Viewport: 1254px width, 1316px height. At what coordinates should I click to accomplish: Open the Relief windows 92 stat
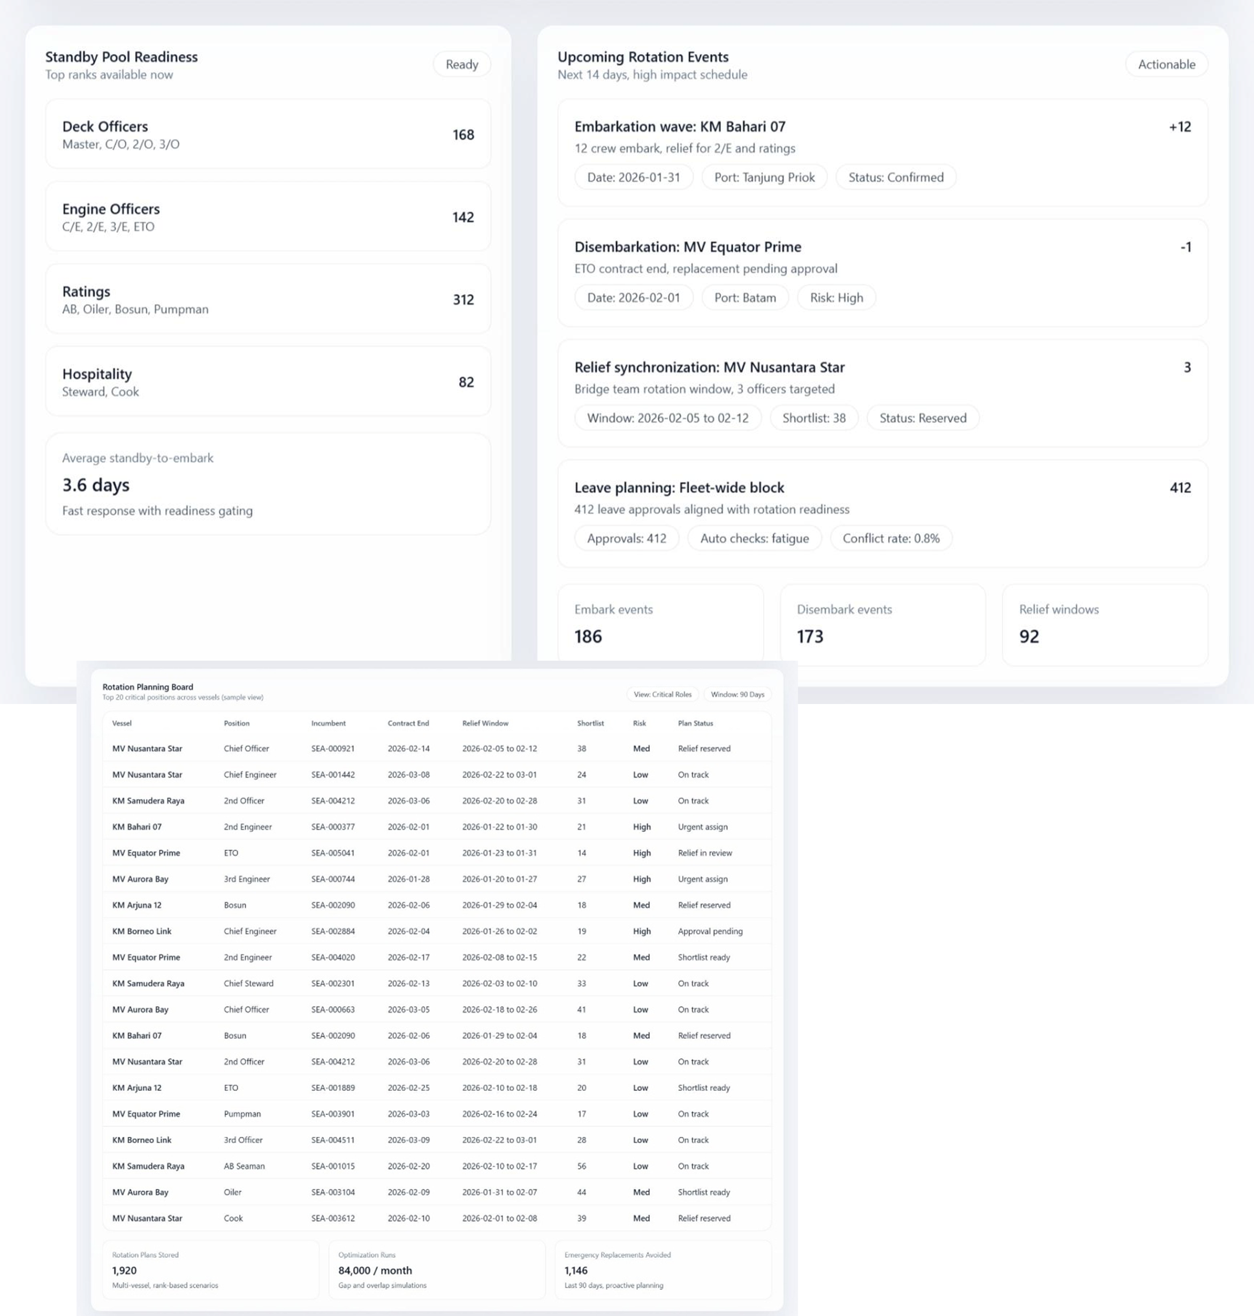tap(1104, 624)
